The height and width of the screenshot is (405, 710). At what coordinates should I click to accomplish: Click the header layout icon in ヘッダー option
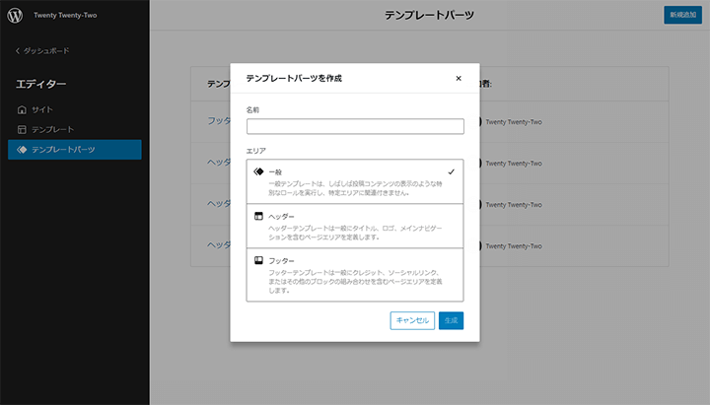(258, 215)
